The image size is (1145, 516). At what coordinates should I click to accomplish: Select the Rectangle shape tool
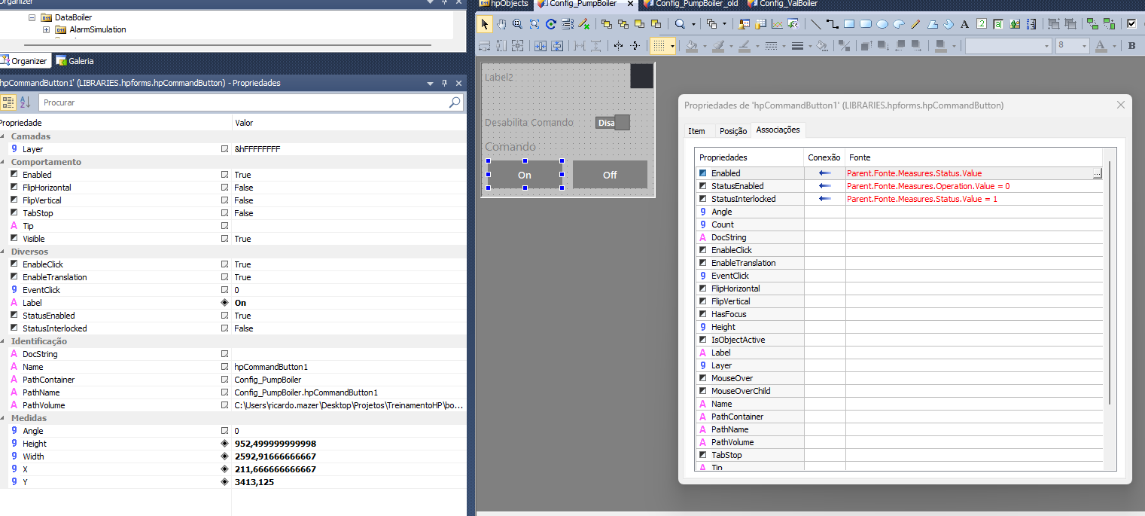pos(848,24)
